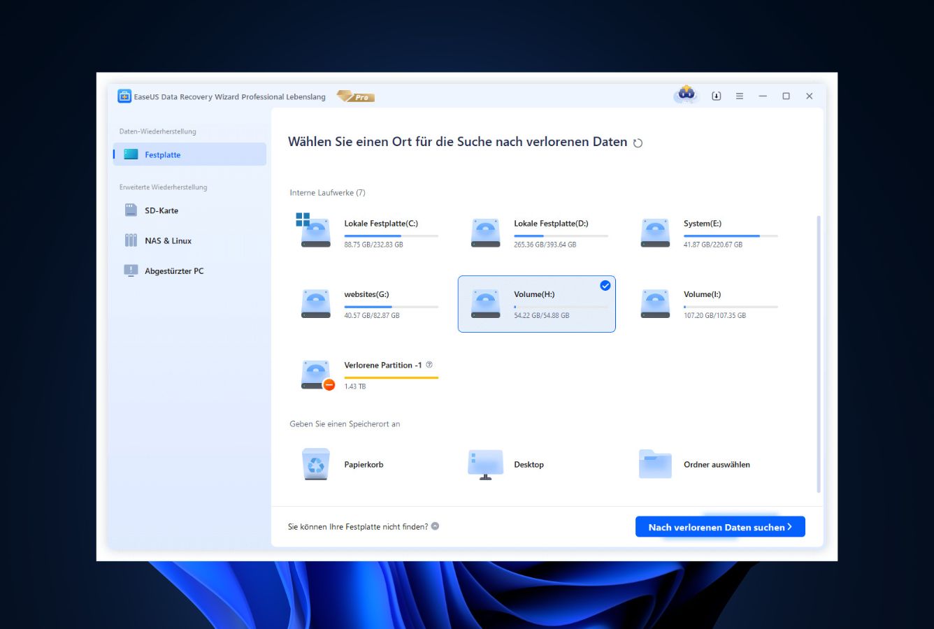Minimize the EaseUS window

(x=763, y=96)
